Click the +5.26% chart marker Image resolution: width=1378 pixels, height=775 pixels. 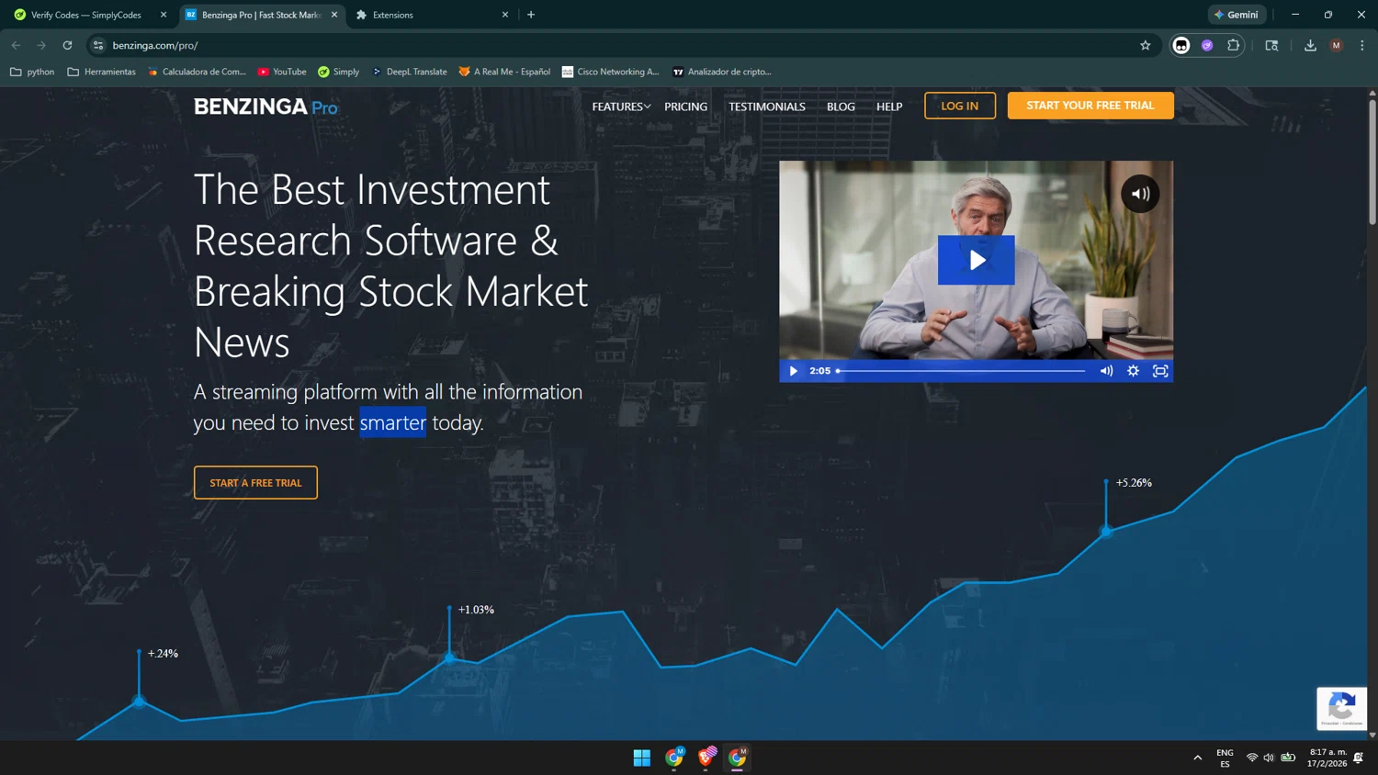[x=1106, y=531]
